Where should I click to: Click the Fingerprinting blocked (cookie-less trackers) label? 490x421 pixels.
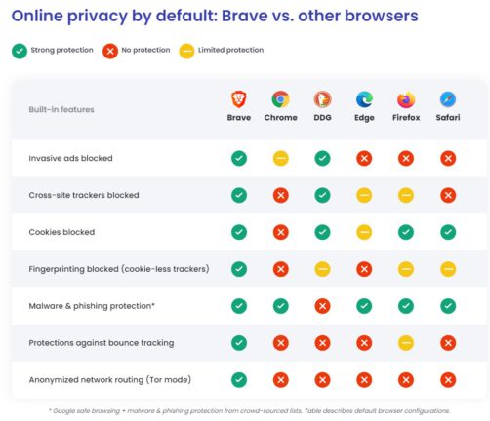coord(119,269)
